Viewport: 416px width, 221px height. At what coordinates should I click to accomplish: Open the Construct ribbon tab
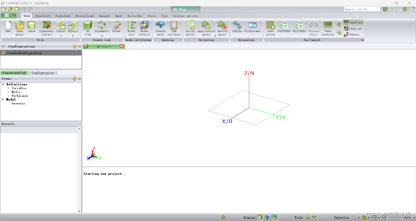[x=43, y=16]
